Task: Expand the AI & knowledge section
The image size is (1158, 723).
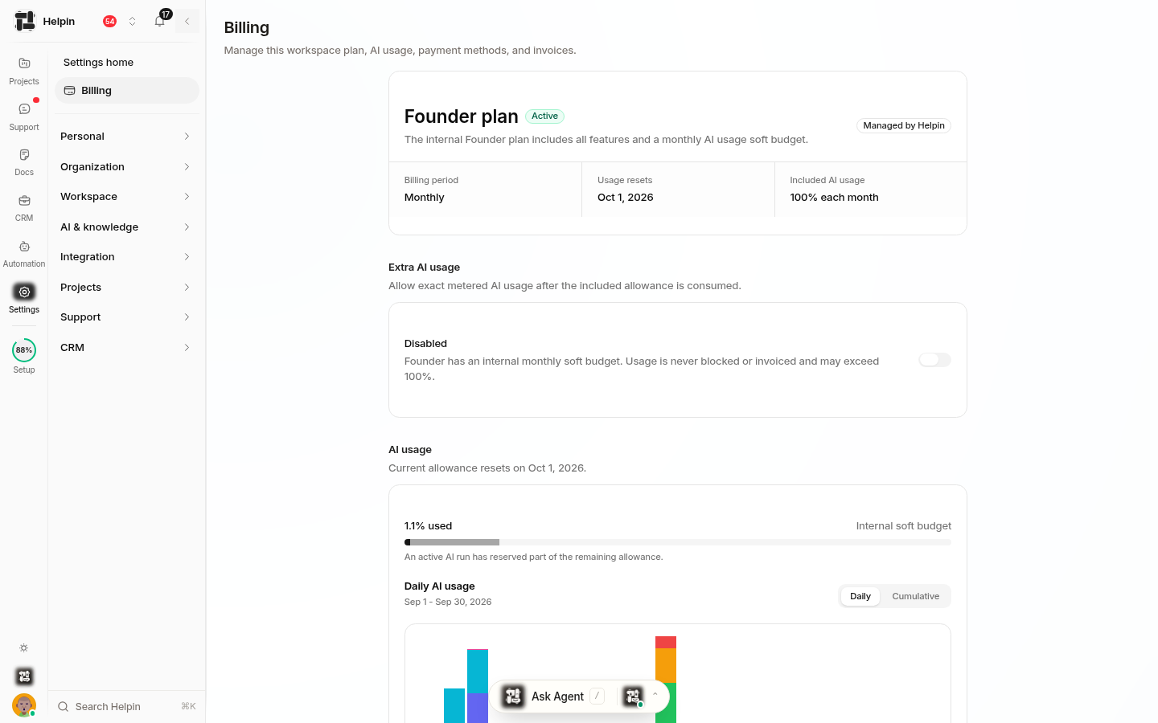Action: click(x=126, y=227)
